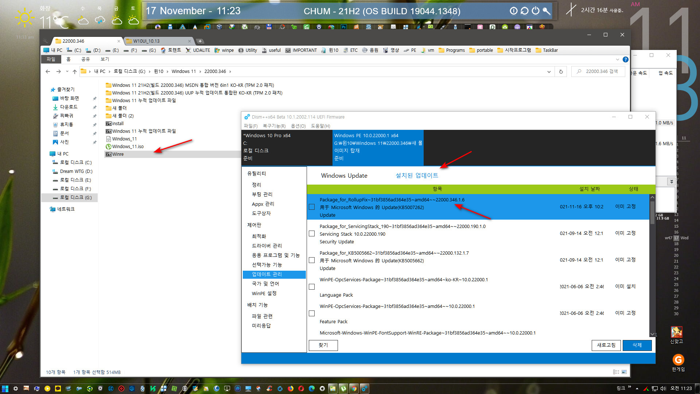Open the IMPORTANT bookmark

tap(301, 50)
